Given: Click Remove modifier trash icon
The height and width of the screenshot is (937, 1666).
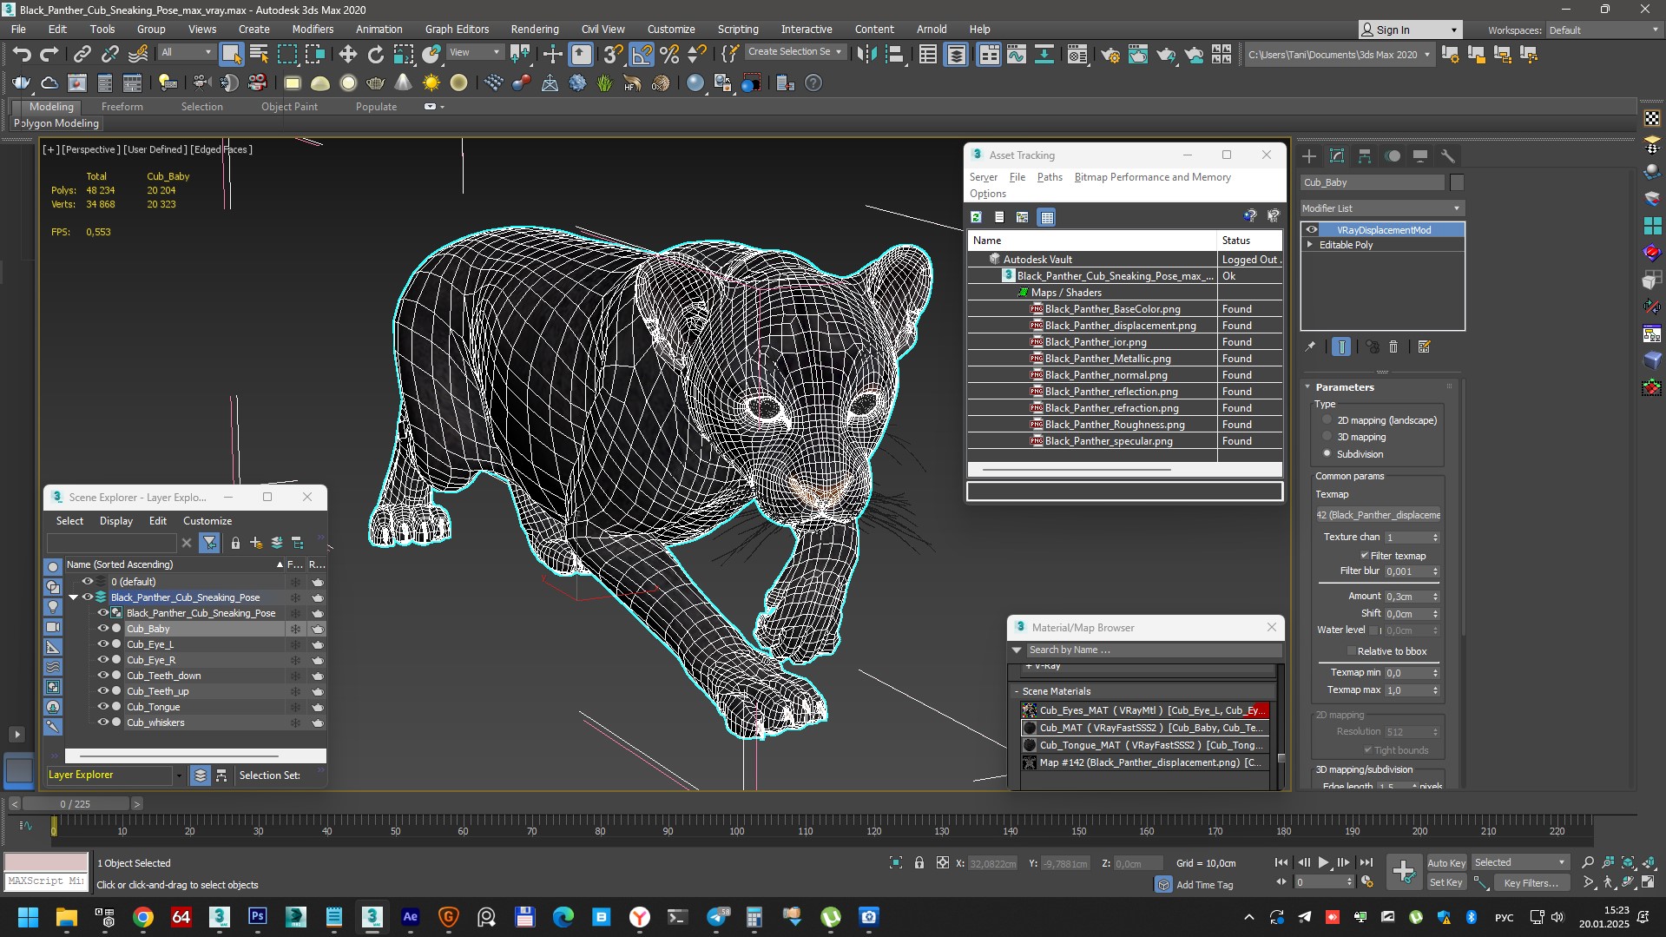Looking at the screenshot, I should [1393, 346].
